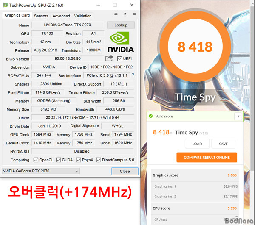Toggle the UEFI checkbox
The height and width of the screenshot is (225, 255).
(119, 58)
